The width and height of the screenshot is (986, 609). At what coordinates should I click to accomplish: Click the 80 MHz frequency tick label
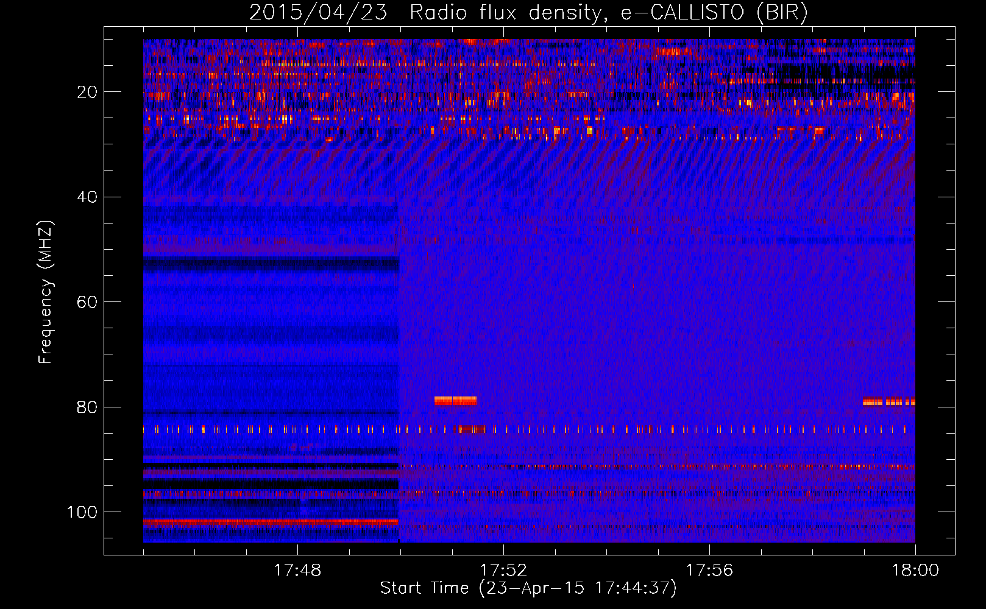(x=88, y=407)
